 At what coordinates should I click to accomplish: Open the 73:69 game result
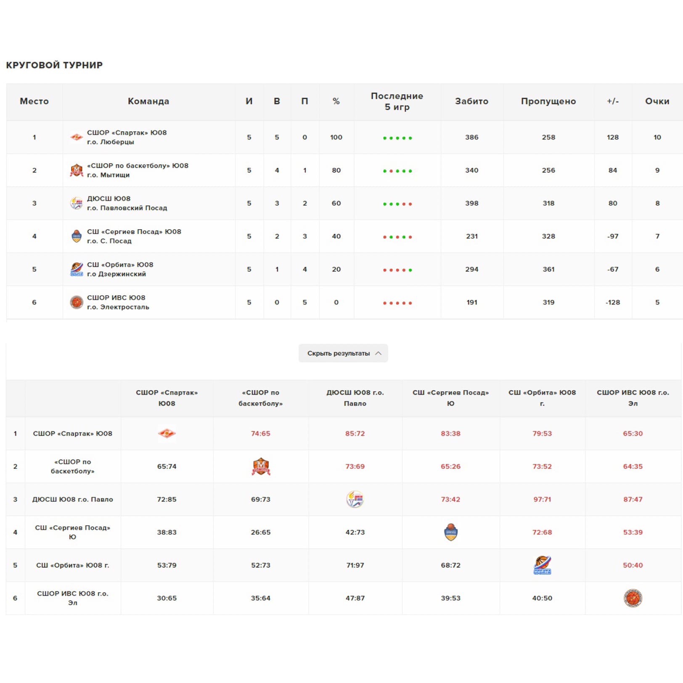point(355,466)
